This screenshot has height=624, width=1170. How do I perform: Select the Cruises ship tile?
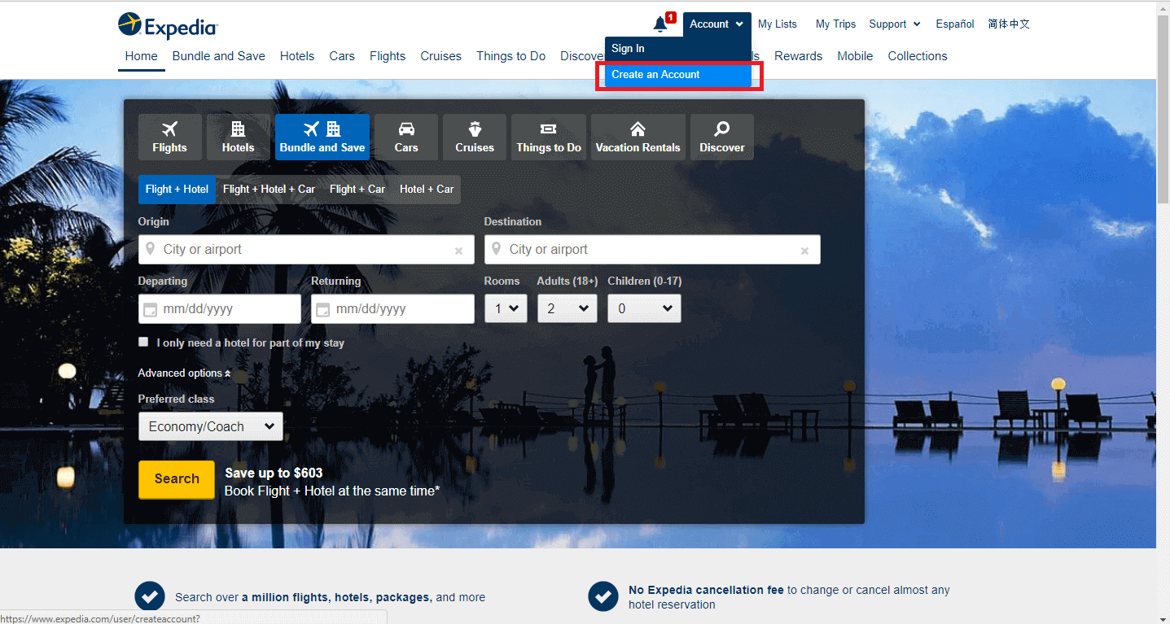coord(475,137)
